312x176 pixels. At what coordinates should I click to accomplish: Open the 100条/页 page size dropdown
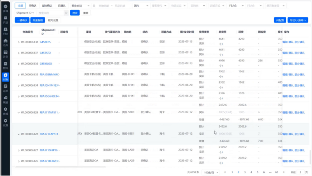pyautogui.click(x=211, y=172)
